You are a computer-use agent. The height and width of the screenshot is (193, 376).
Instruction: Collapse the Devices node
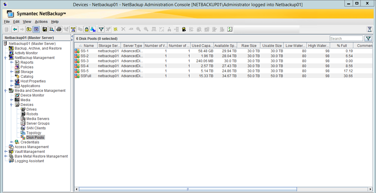11,104
